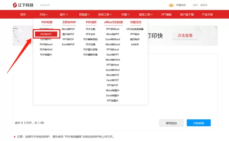Click the 继续添加 button
Screen dimensions: 229x141
coord(171,123)
